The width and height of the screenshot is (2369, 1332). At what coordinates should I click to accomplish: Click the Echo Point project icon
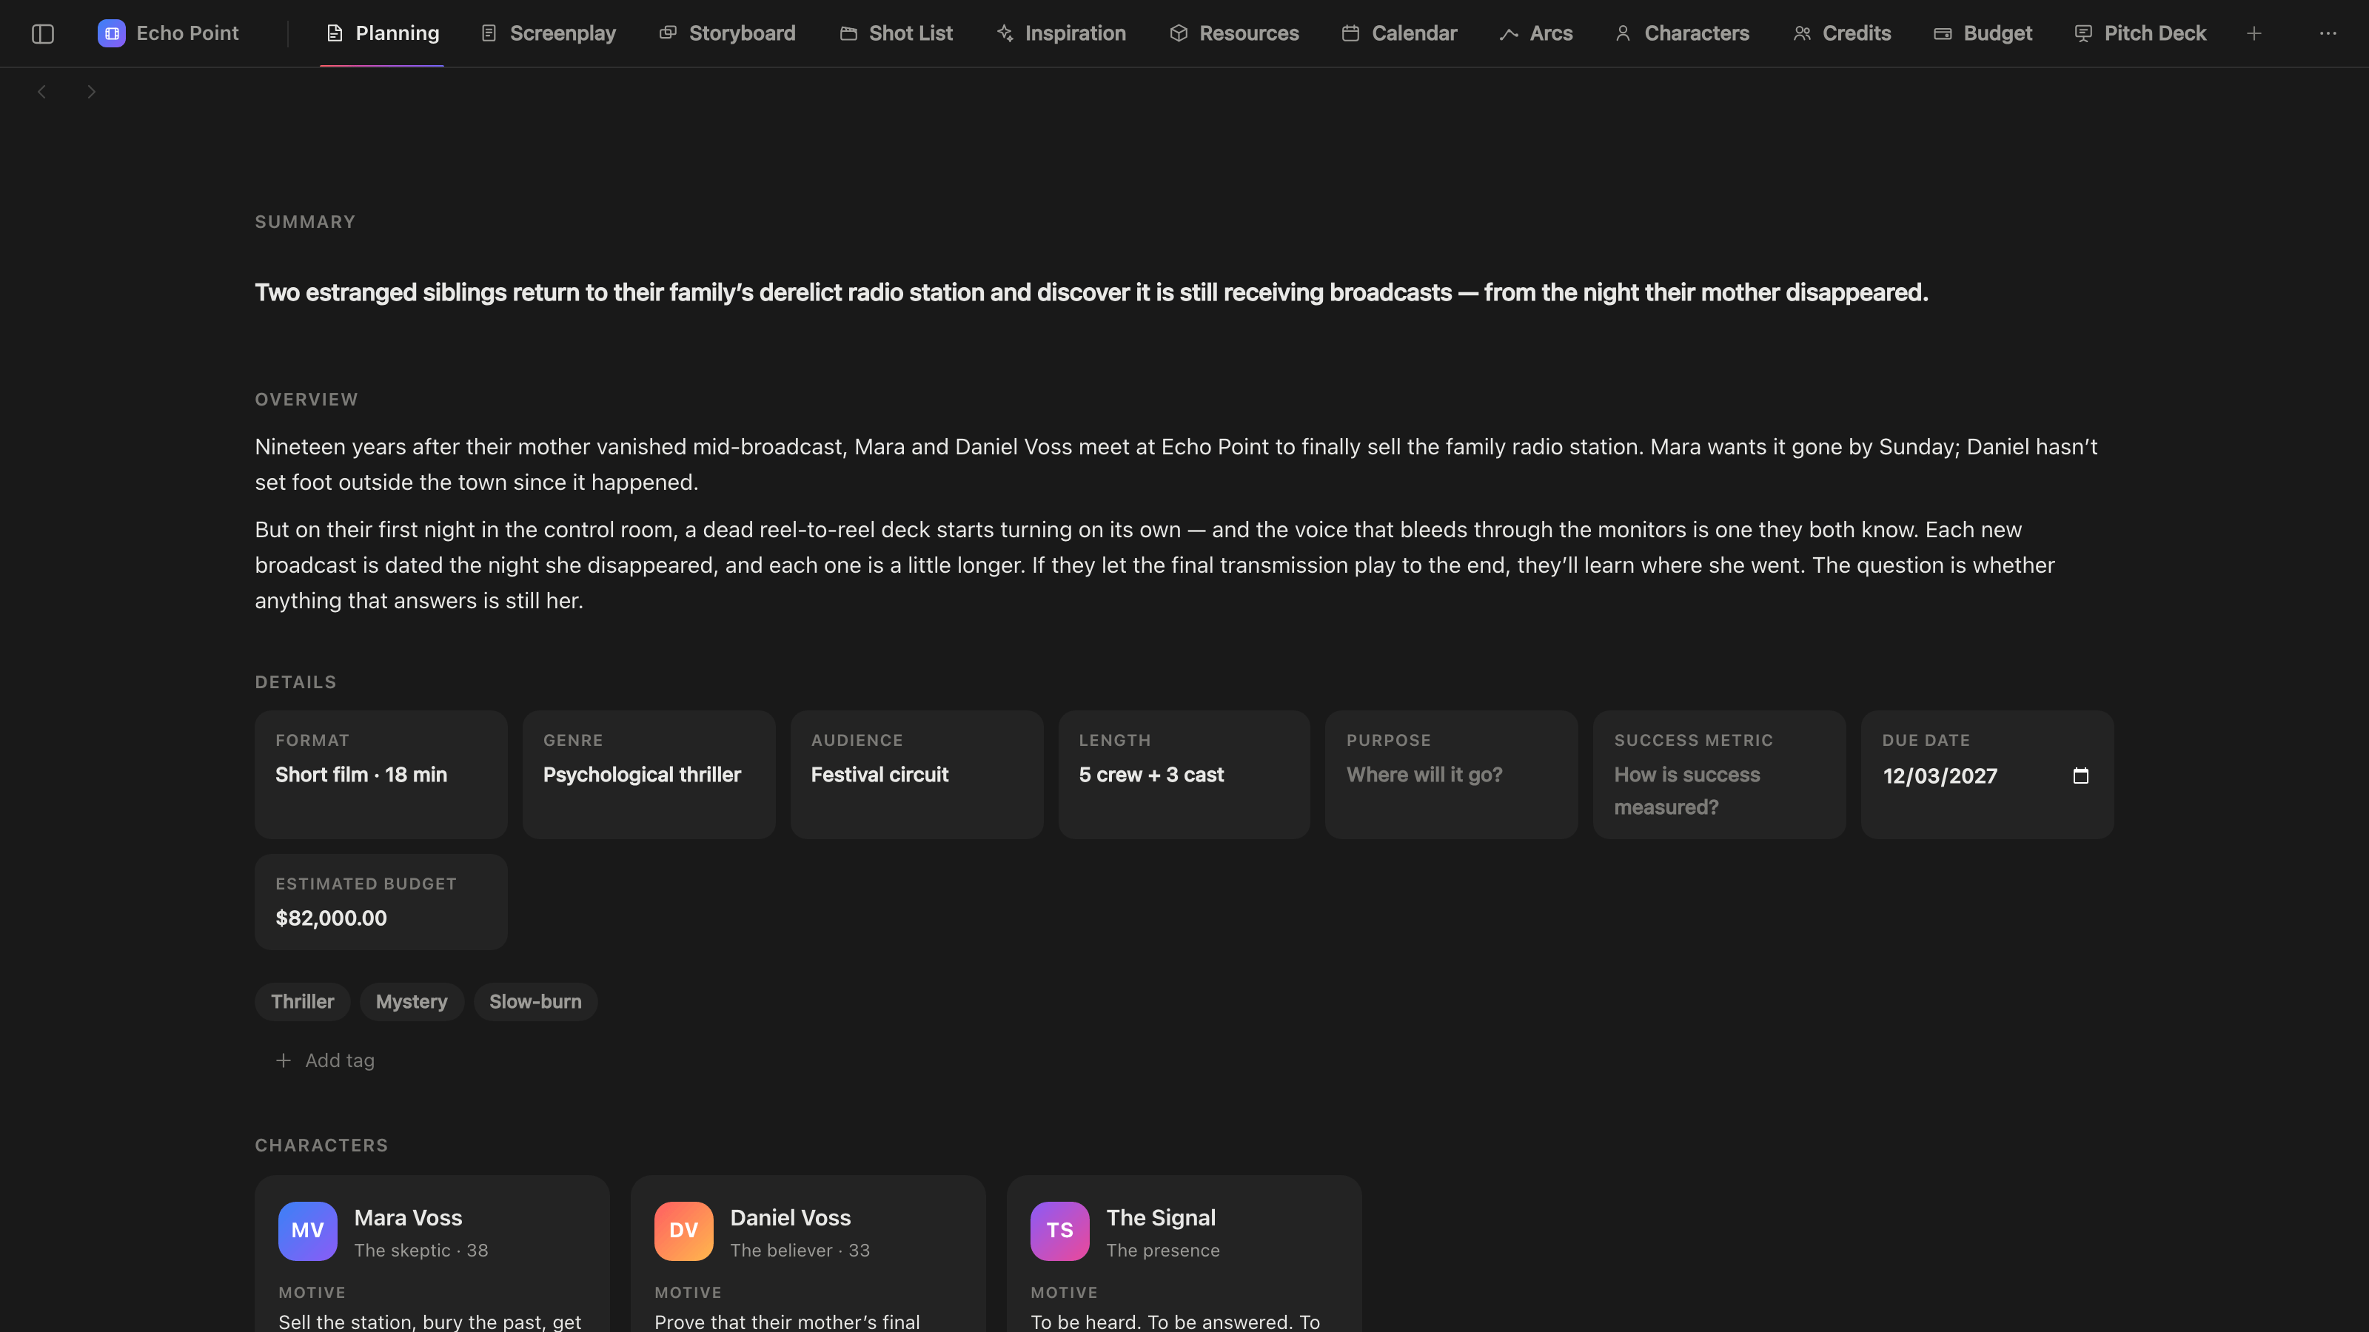pos(111,34)
